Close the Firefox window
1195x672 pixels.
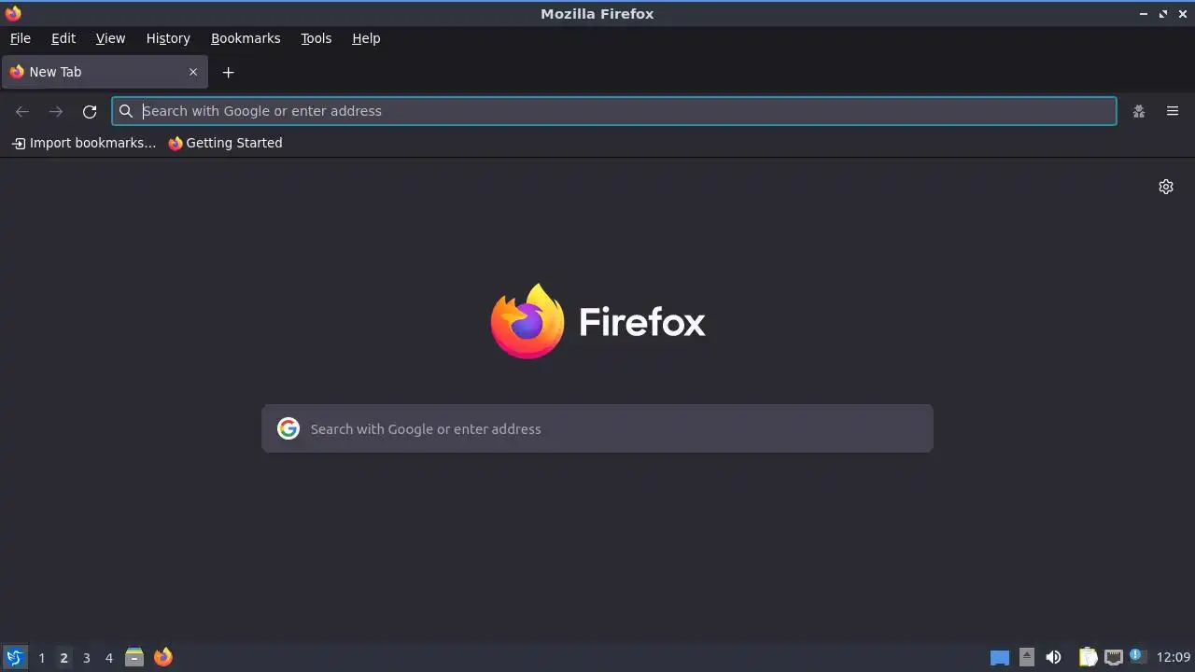coord(1183,13)
